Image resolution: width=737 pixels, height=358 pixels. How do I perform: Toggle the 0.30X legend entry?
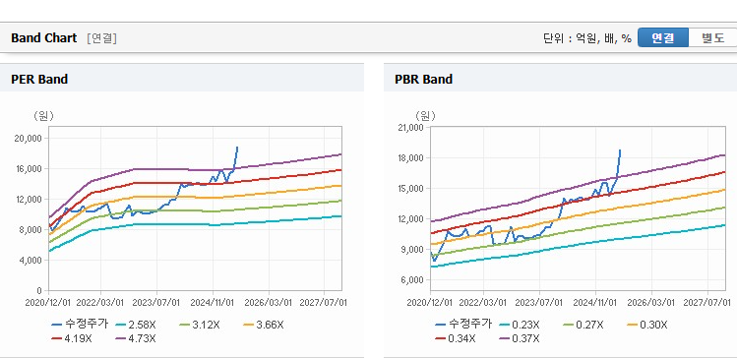pos(647,325)
